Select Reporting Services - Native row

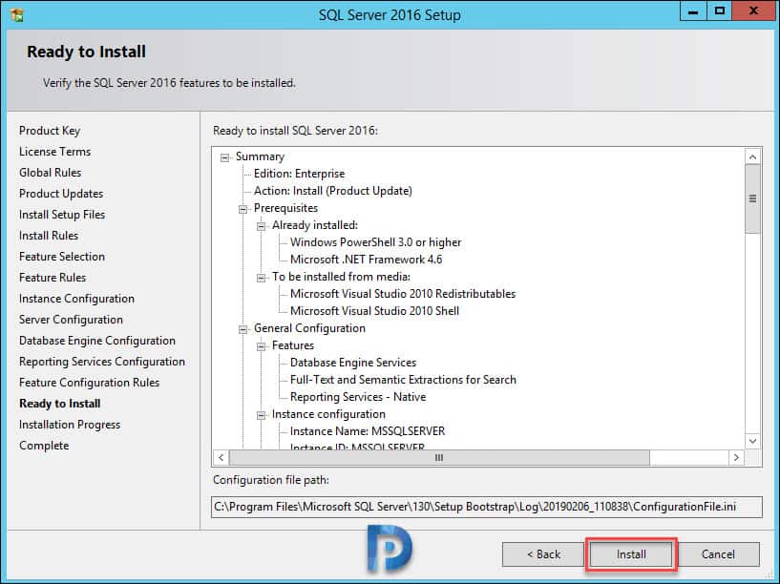pyautogui.click(x=358, y=397)
